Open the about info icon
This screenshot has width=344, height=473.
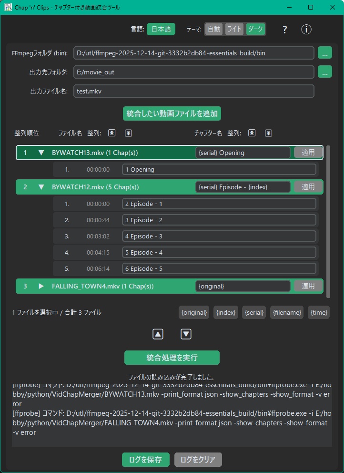pyautogui.click(x=306, y=30)
